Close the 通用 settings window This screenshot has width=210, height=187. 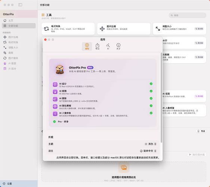click(x=46, y=40)
